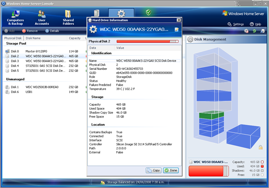The height and width of the screenshot is (188, 269).
Task: Select Name row in Identification
Action: click(x=134, y=61)
